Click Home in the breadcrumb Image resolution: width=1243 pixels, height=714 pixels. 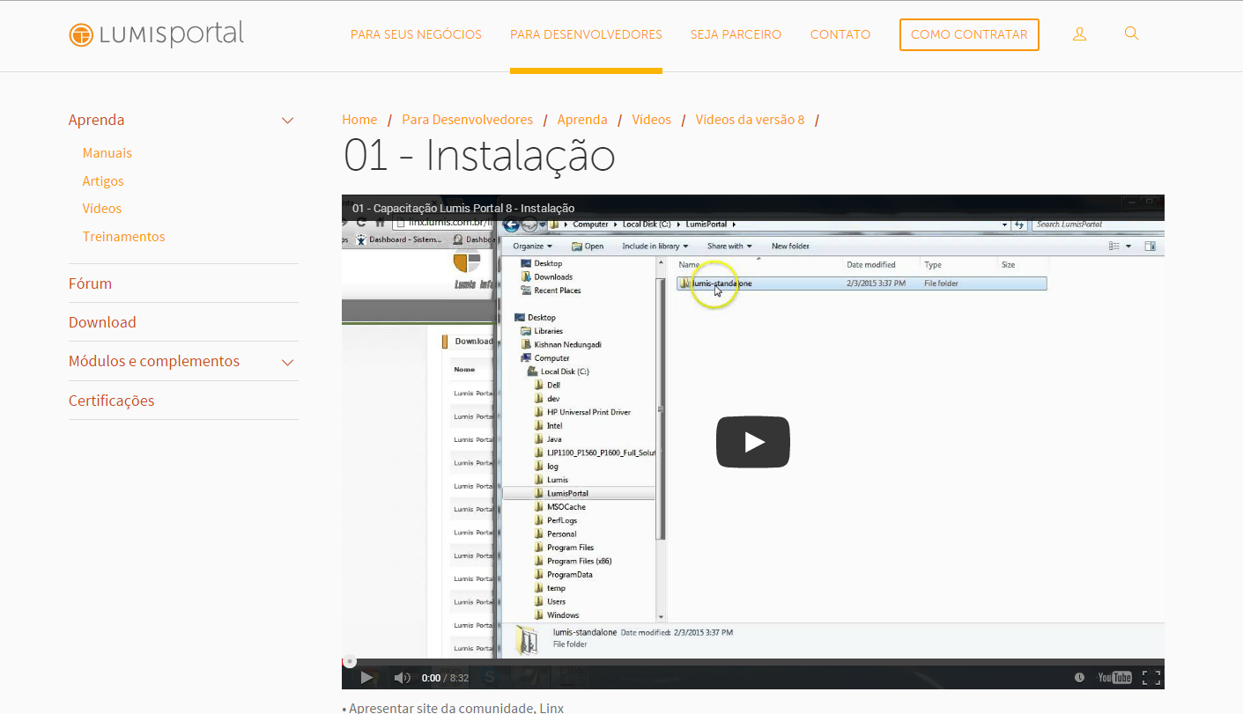click(x=359, y=120)
